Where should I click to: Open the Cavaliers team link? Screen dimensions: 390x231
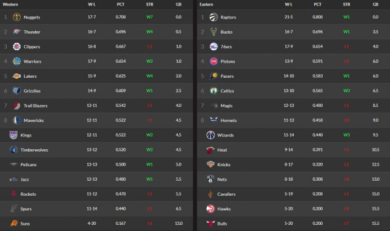click(227, 194)
